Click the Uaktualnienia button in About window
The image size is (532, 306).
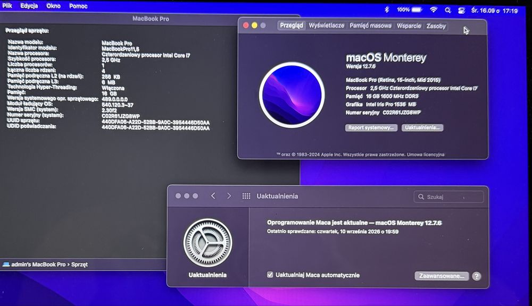pos(422,127)
